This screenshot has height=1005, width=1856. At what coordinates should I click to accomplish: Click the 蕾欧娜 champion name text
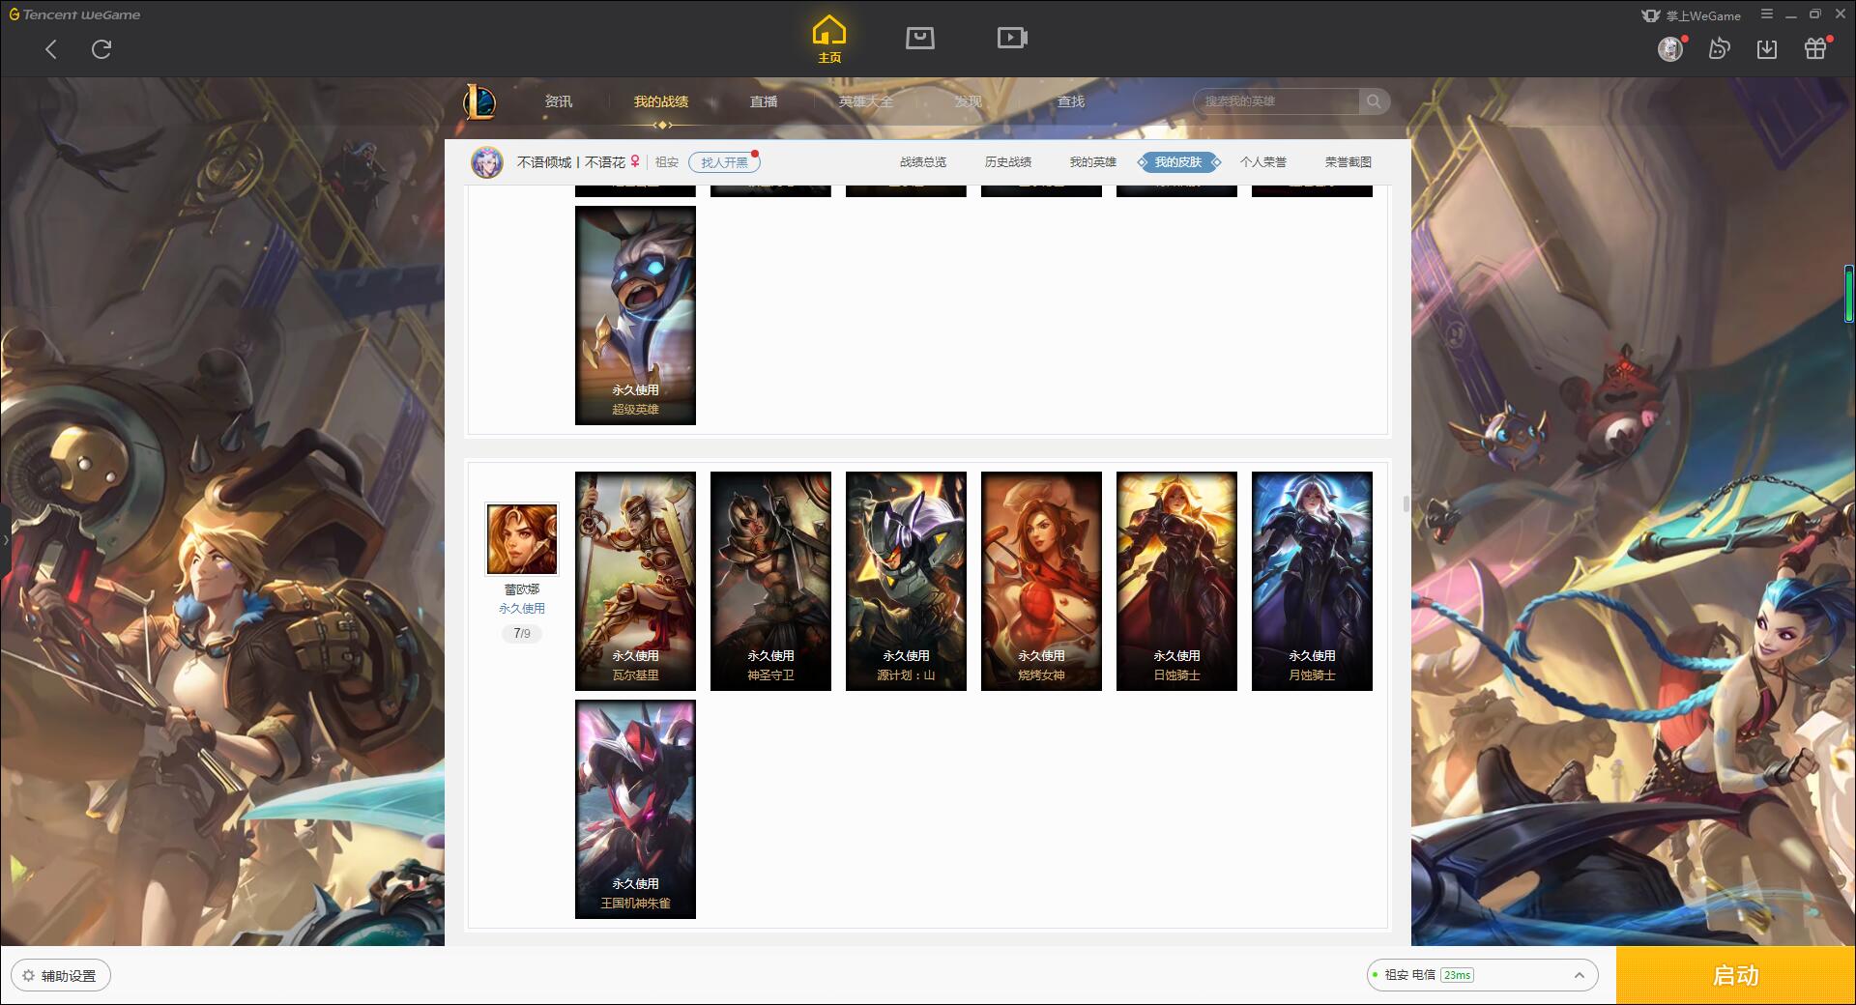coord(522,589)
